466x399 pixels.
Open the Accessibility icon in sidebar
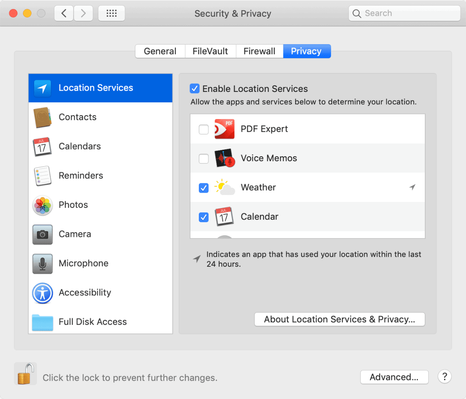click(42, 293)
